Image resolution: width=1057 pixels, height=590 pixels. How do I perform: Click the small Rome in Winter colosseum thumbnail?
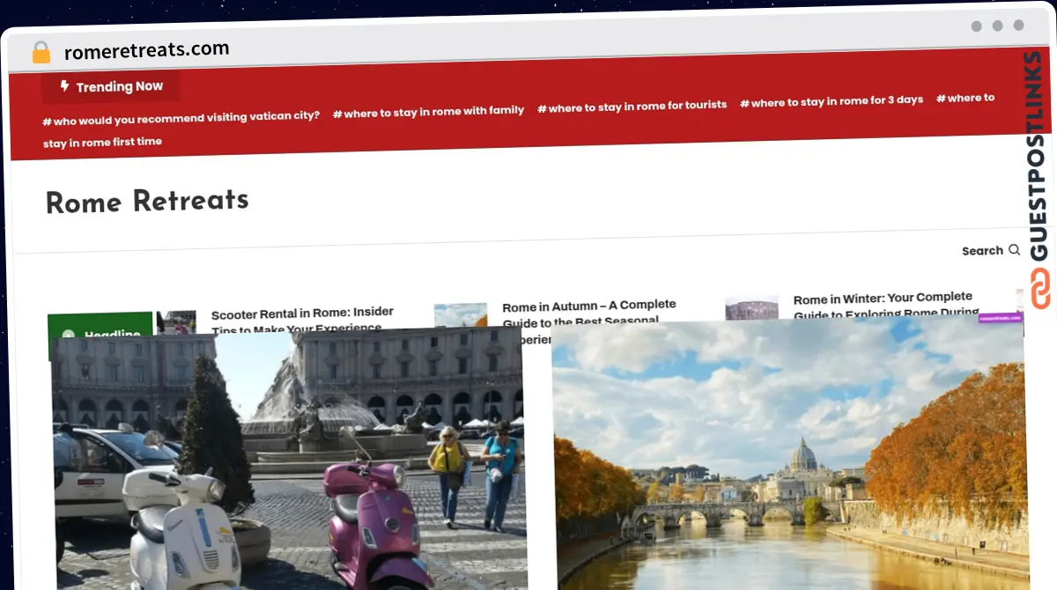[x=751, y=307]
